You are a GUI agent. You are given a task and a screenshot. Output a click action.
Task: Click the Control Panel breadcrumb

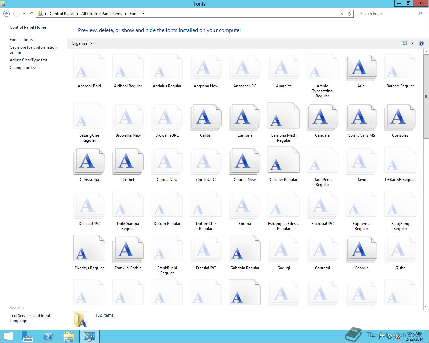(62, 14)
